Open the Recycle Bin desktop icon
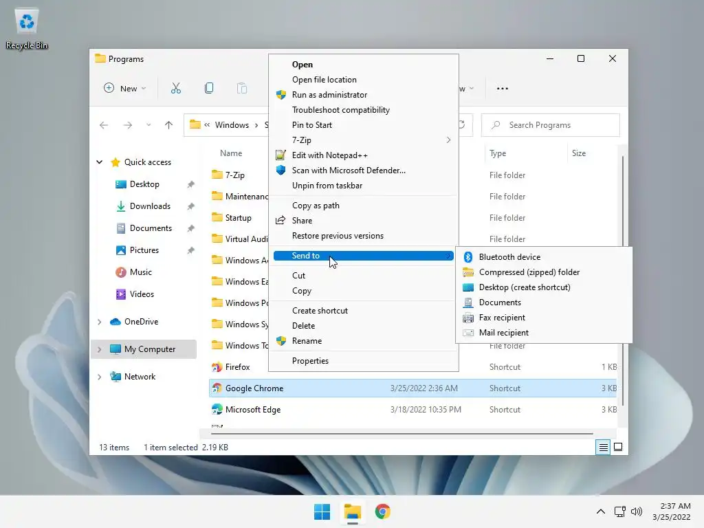The width and height of the screenshot is (704, 528). click(x=27, y=30)
